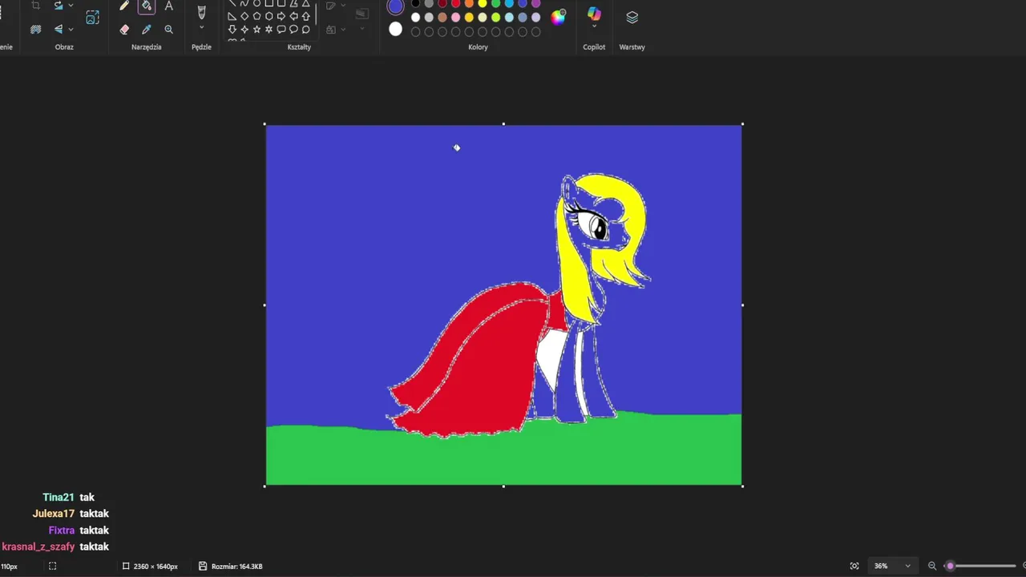Open the generative image tool icon
This screenshot has height=577, width=1026.
tap(93, 18)
